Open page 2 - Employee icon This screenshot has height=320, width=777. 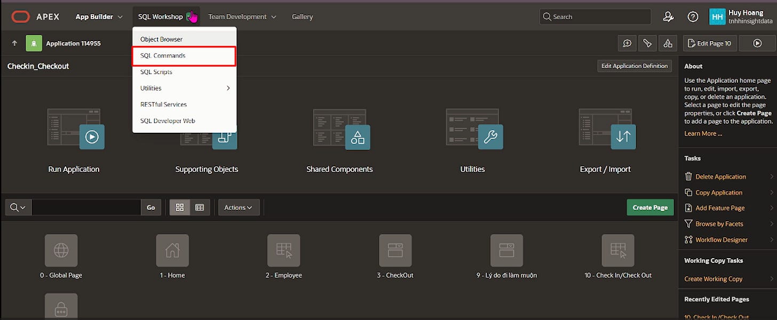tap(284, 250)
